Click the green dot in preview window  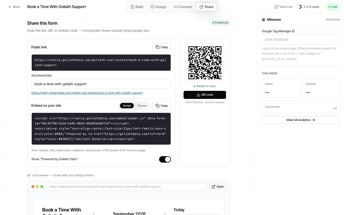click(42, 187)
